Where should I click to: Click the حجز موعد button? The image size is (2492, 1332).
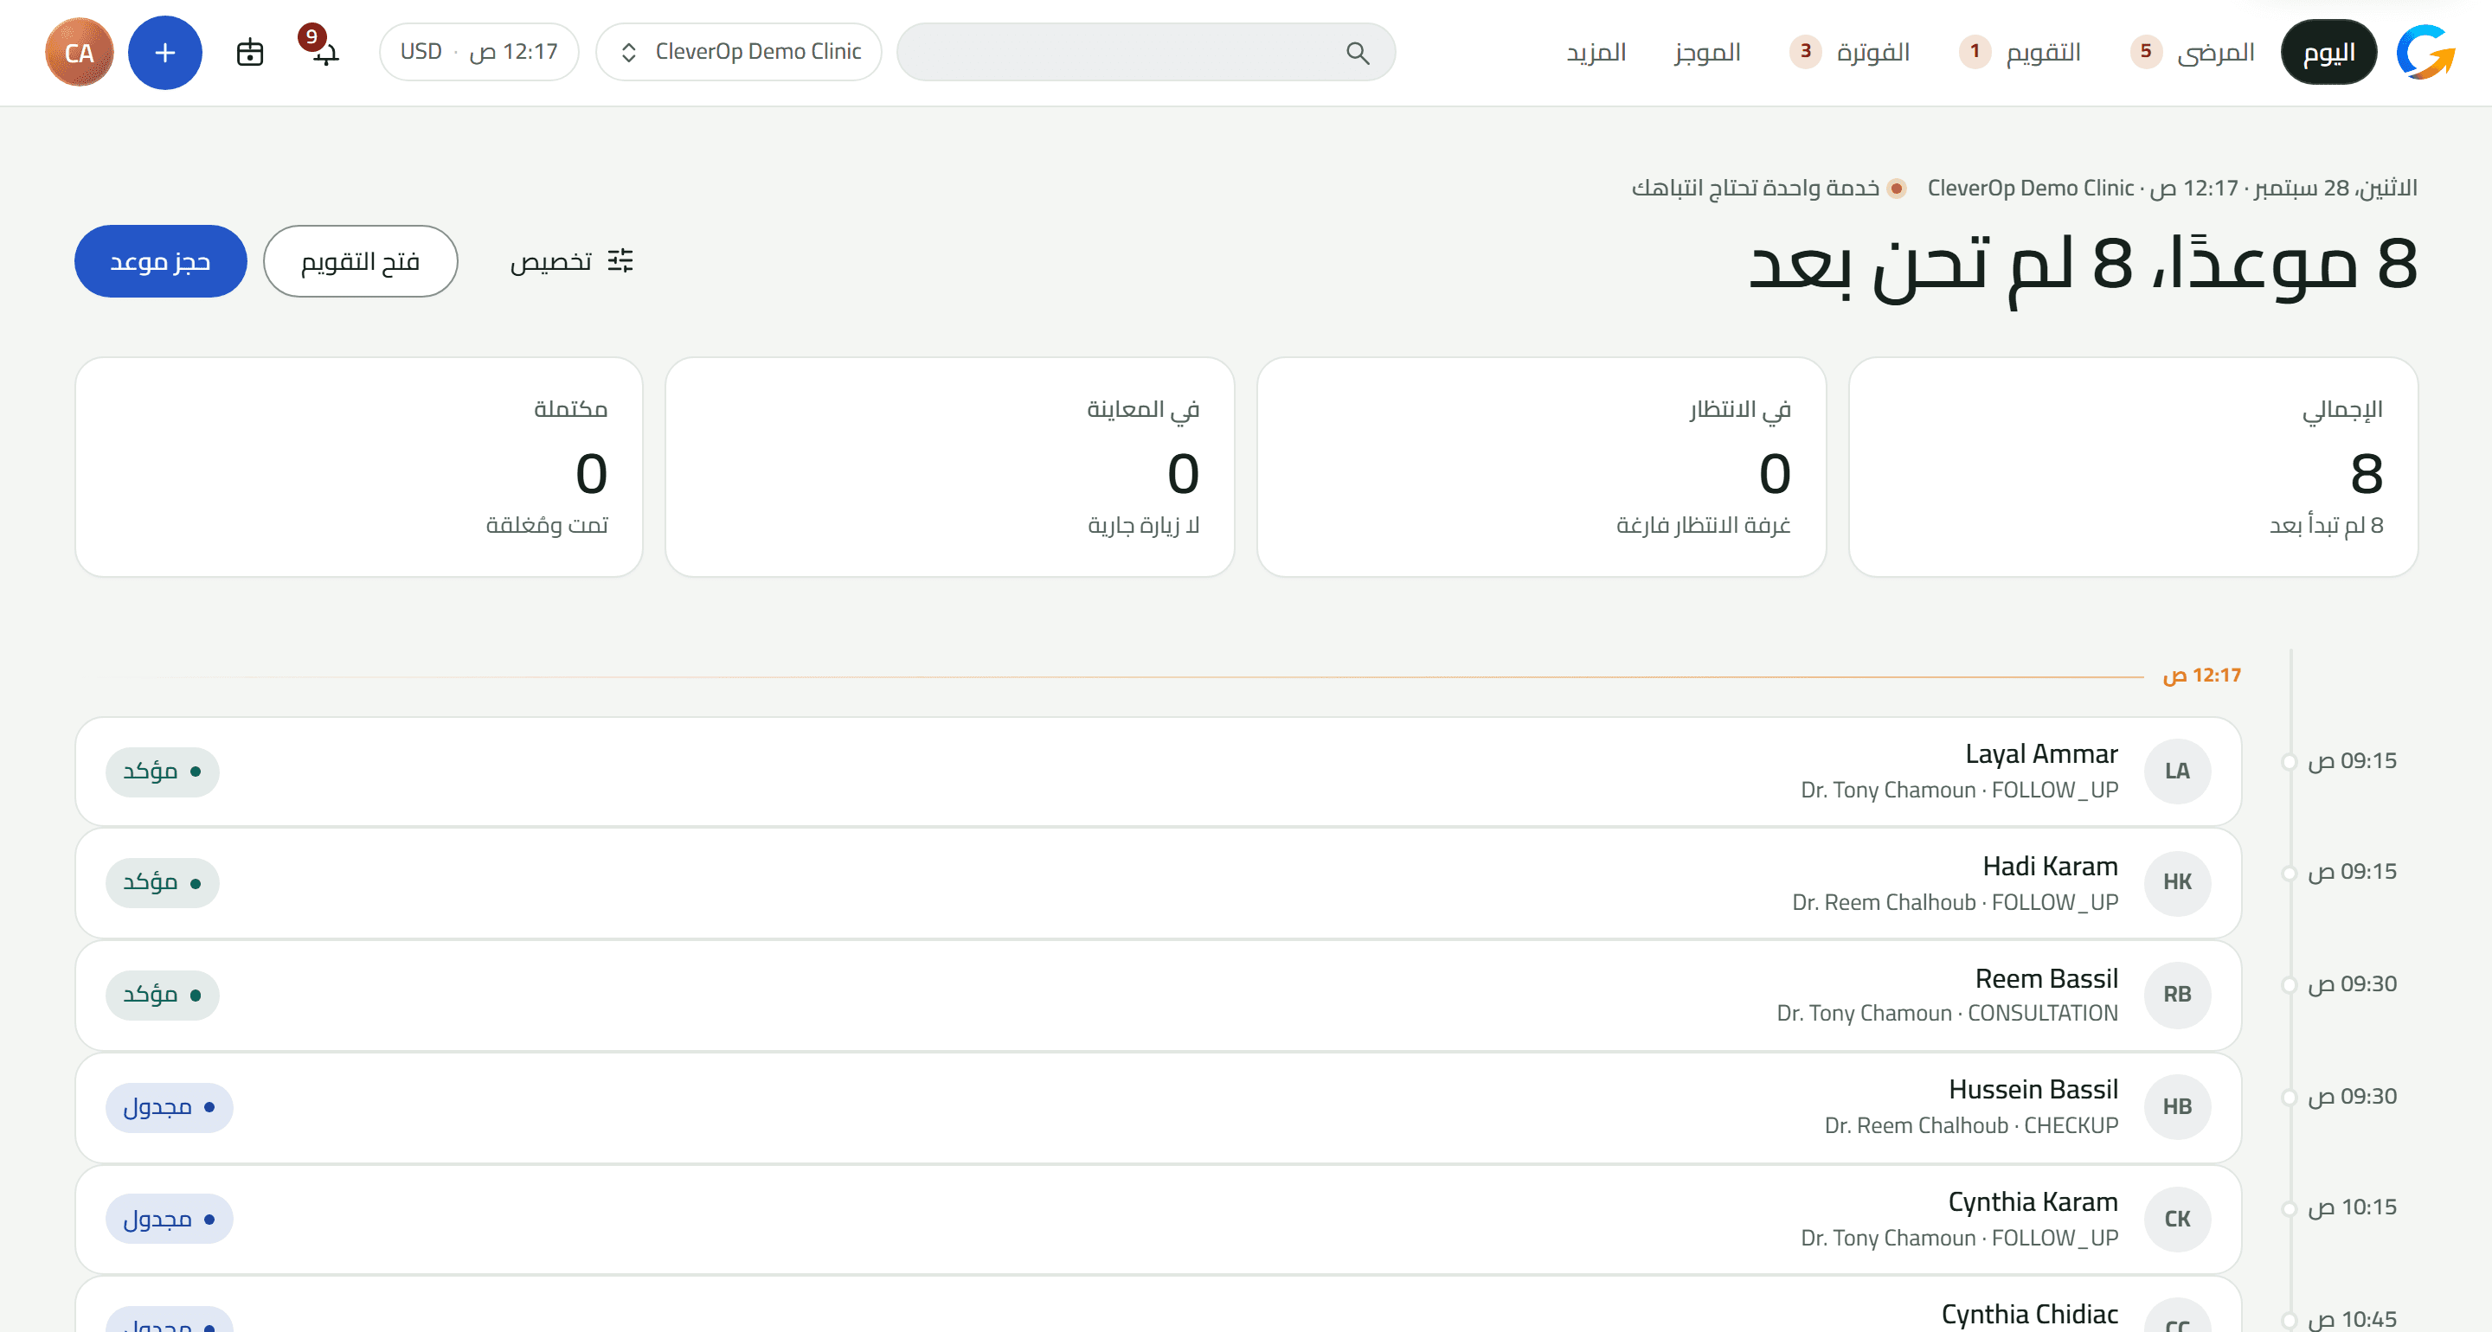[x=161, y=261]
